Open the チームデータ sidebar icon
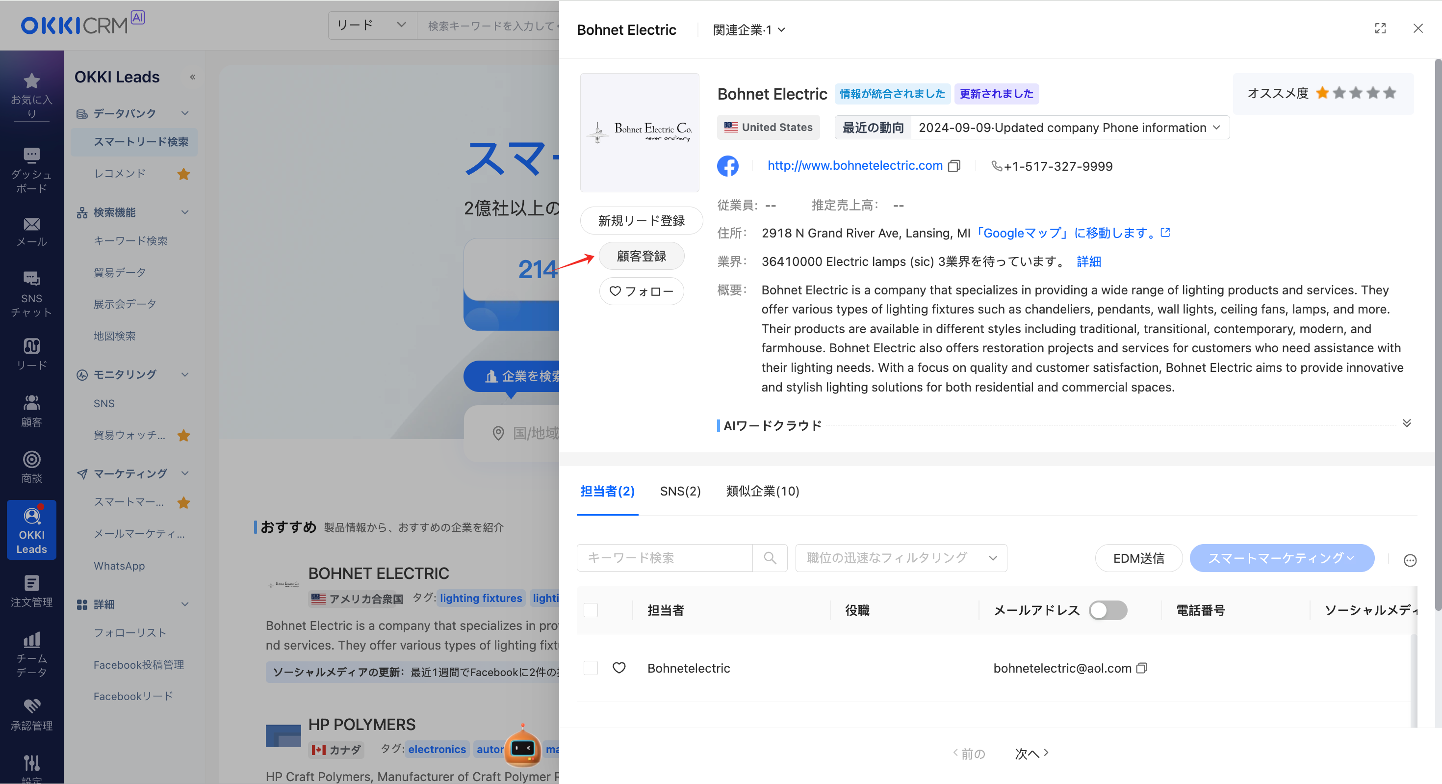1442x784 pixels. 31,654
